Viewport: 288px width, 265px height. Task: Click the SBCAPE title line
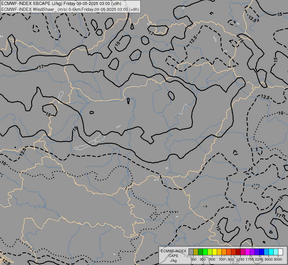[61, 4]
